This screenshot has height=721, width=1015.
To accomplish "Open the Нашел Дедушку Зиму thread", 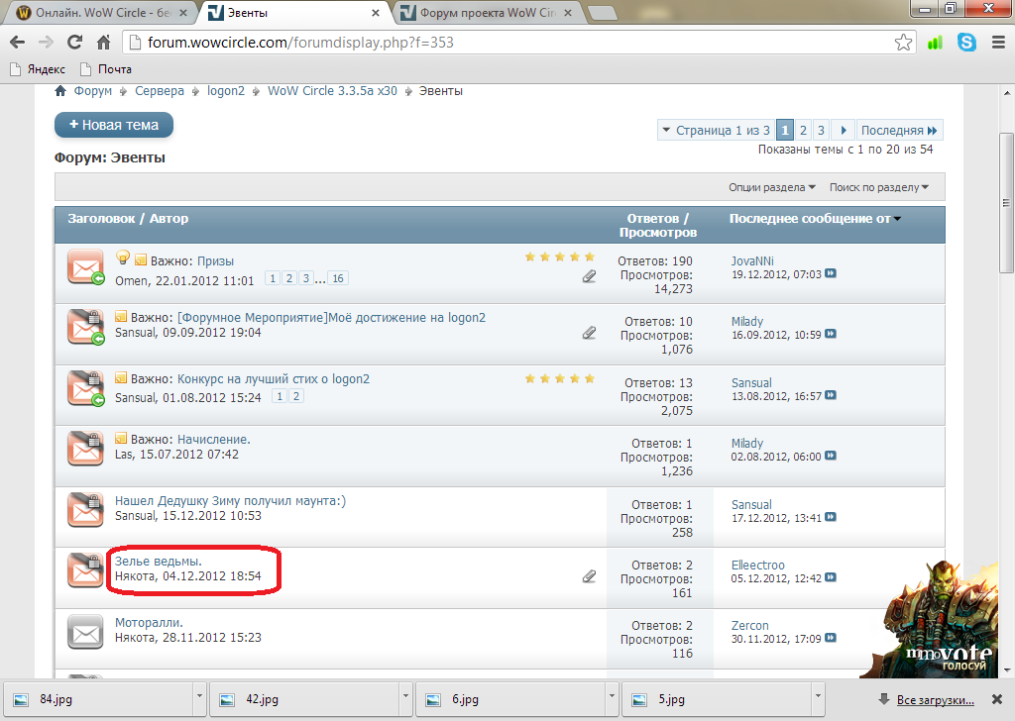I will (x=230, y=501).
